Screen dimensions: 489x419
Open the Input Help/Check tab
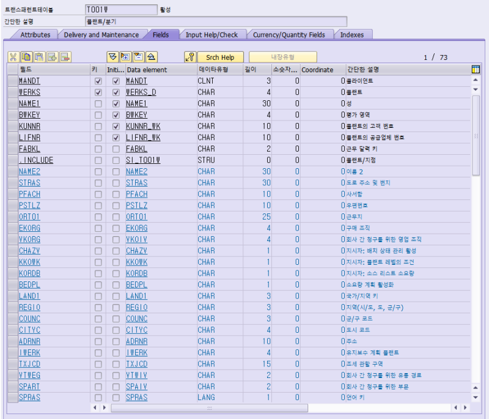coord(213,35)
